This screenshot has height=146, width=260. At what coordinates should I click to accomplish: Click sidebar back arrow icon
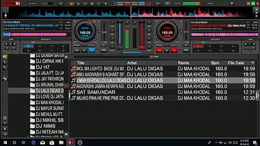click(5, 79)
